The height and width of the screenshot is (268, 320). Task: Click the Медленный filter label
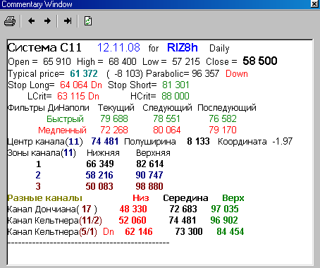pyautogui.click(x=62, y=130)
